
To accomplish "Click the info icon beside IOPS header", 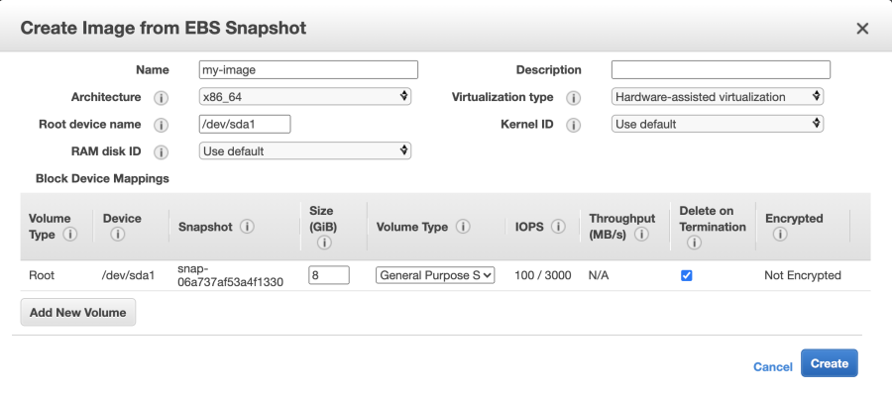I will [558, 227].
